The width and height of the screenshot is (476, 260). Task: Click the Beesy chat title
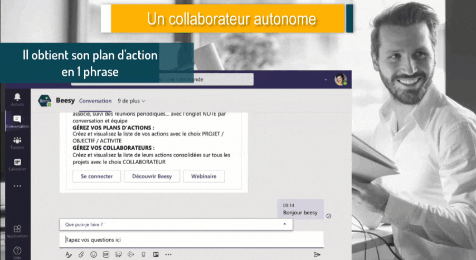pyautogui.click(x=65, y=100)
